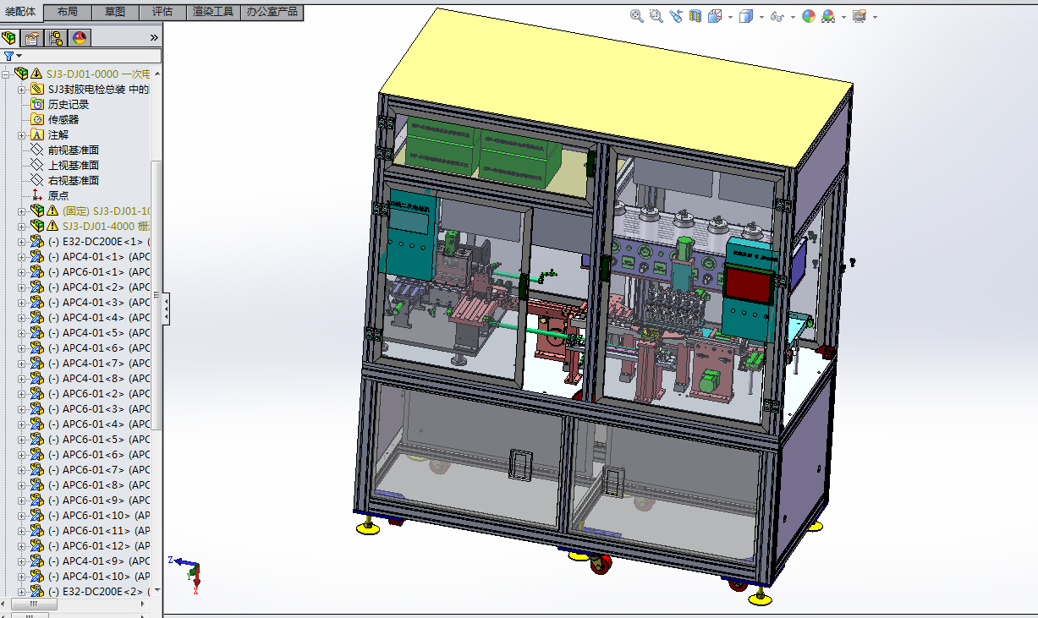This screenshot has height=618, width=1038.
Task: Select the 前视基准面 plane in the tree
Action: pyautogui.click(x=73, y=150)
